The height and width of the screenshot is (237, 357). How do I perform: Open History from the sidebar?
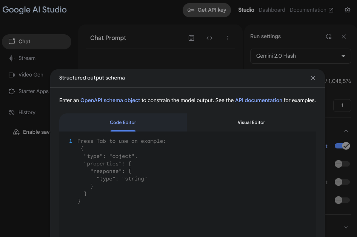pyautogui.click(x=27, y=113)
